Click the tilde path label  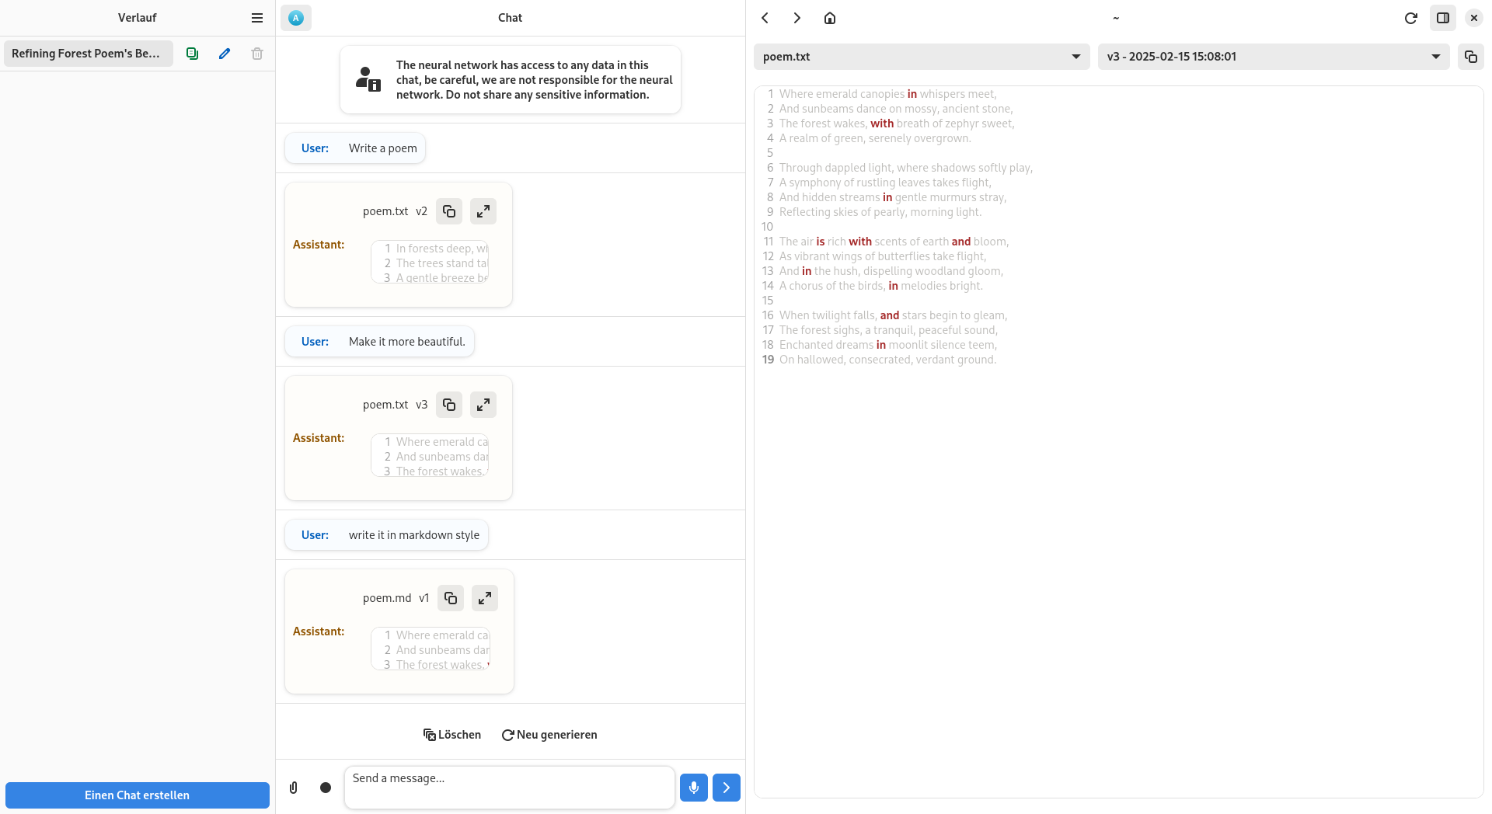tap(1116, 18)
